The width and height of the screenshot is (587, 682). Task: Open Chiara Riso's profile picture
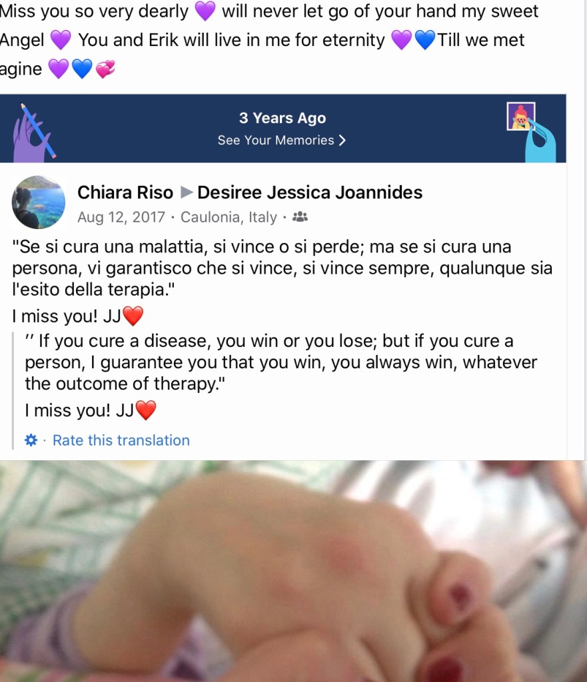38,202
